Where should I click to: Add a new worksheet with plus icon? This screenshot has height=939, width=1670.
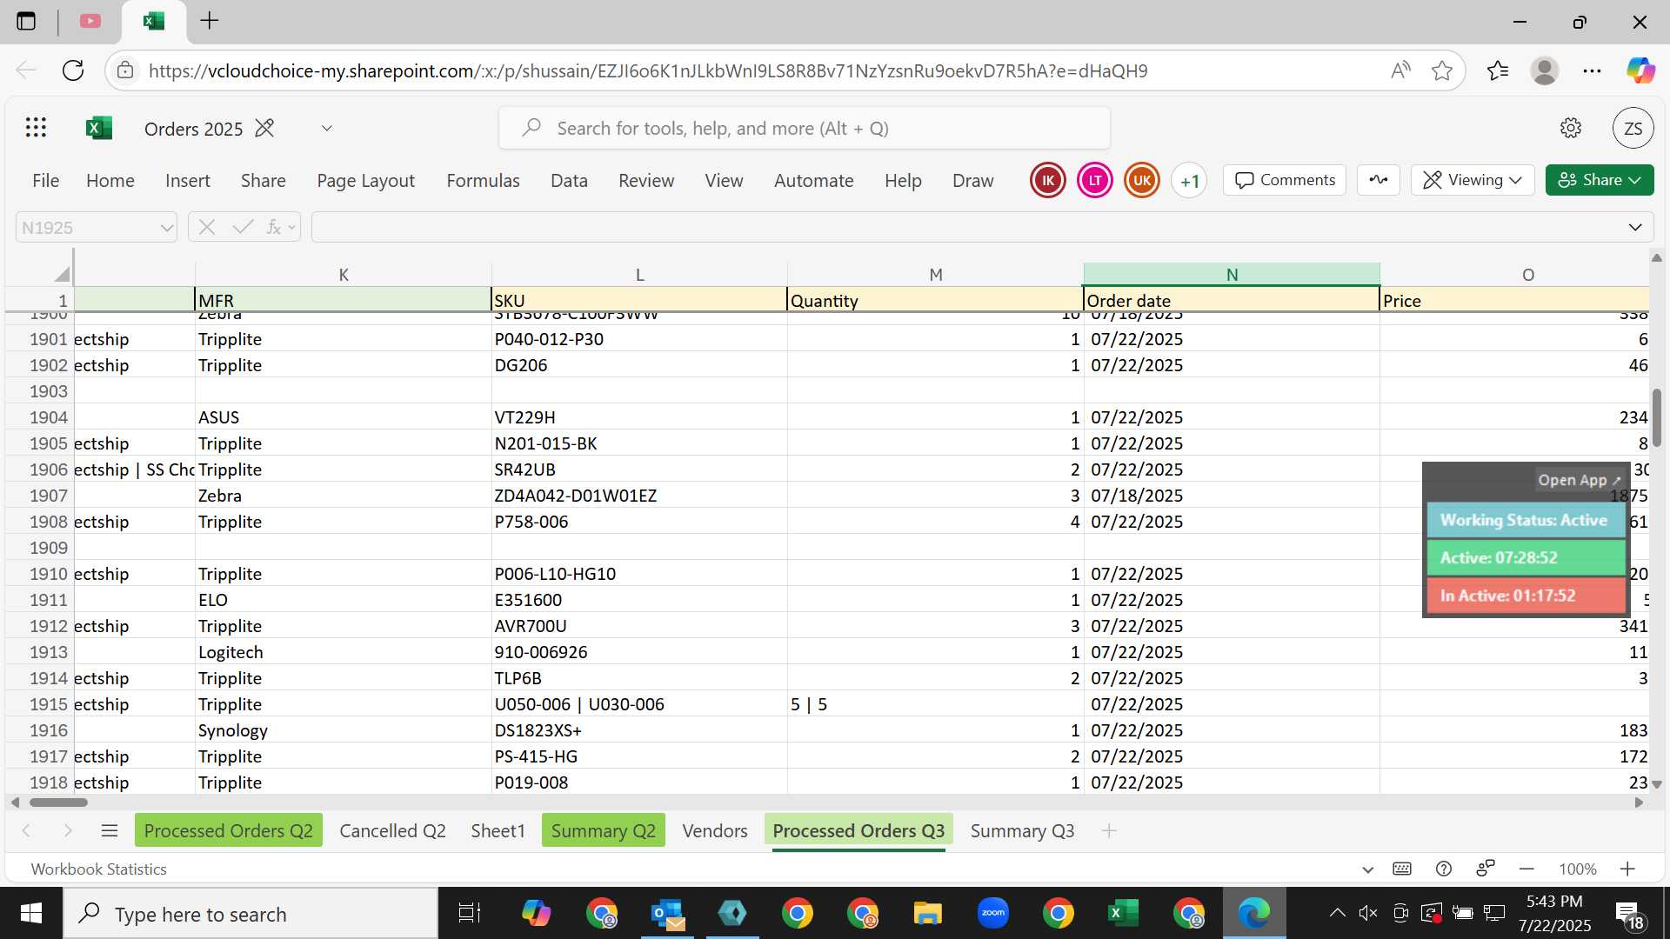click(x=1109, y=831)
